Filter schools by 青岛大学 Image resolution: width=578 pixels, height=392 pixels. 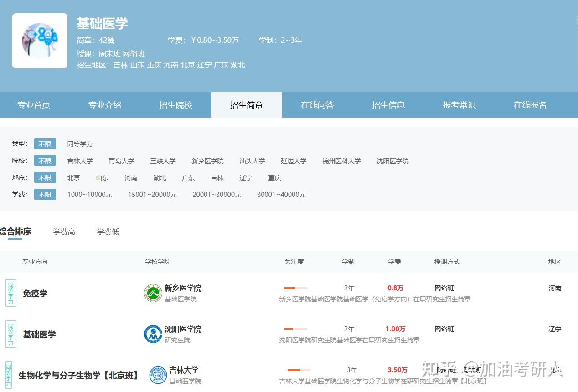click(x=121, y=160)
